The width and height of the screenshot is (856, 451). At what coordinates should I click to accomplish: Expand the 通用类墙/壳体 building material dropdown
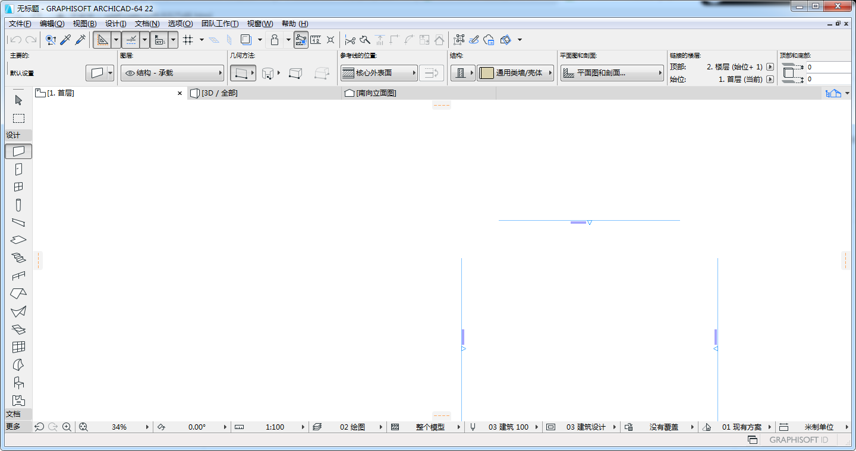point(515,73)
